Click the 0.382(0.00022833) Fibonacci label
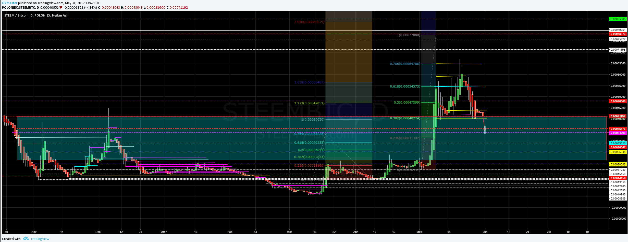 (x=309, y=157)
